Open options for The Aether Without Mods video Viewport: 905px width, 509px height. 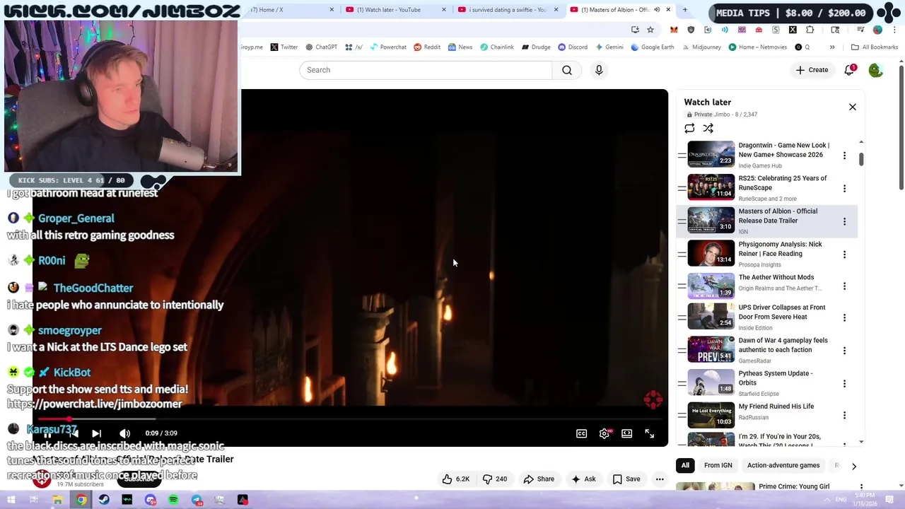coord(844,286)
